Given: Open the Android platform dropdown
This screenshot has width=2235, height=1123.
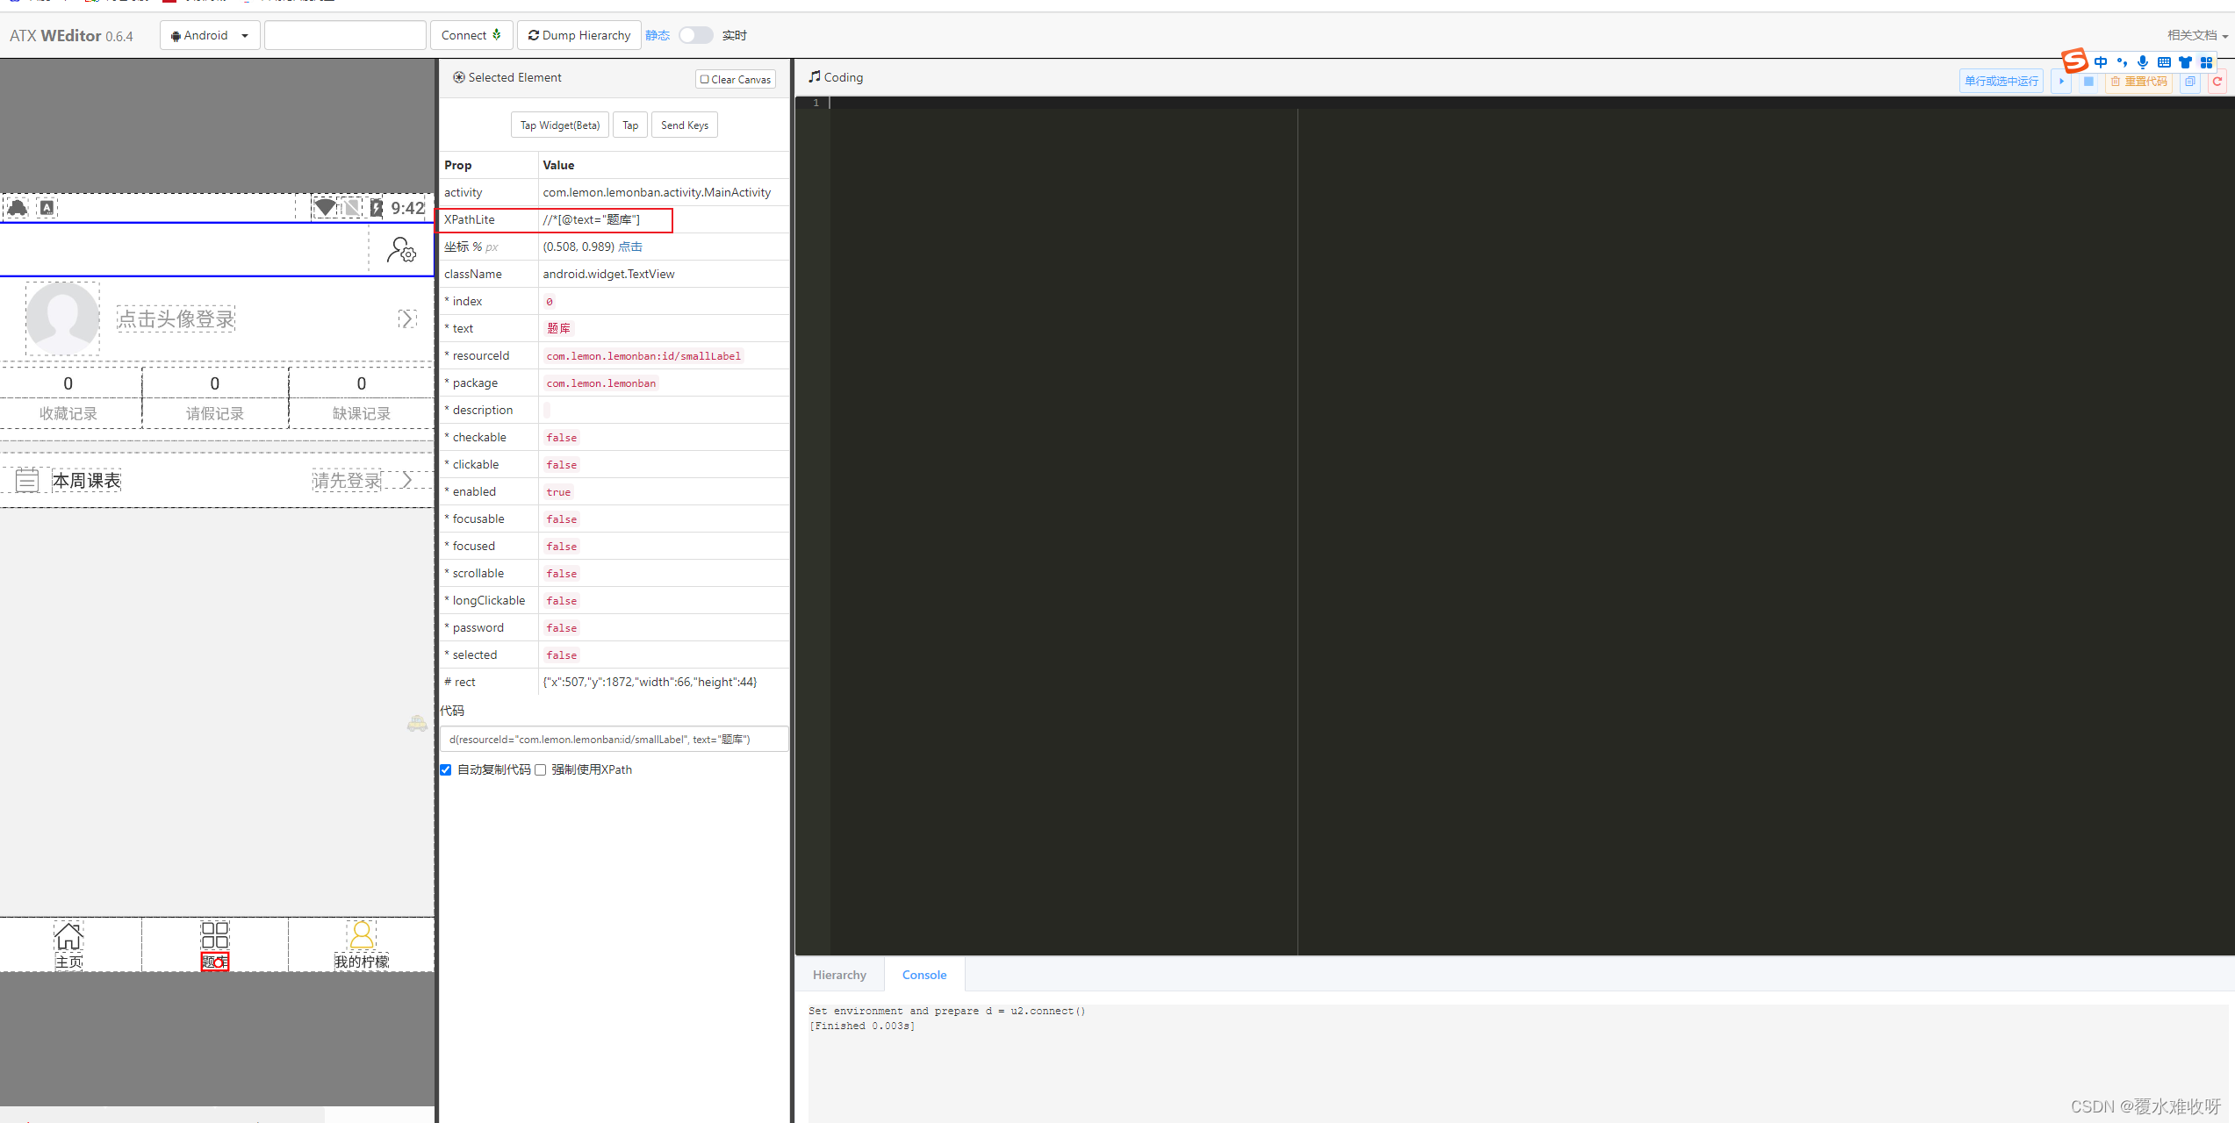Looking at the screenshot, I should coord(210,35).
